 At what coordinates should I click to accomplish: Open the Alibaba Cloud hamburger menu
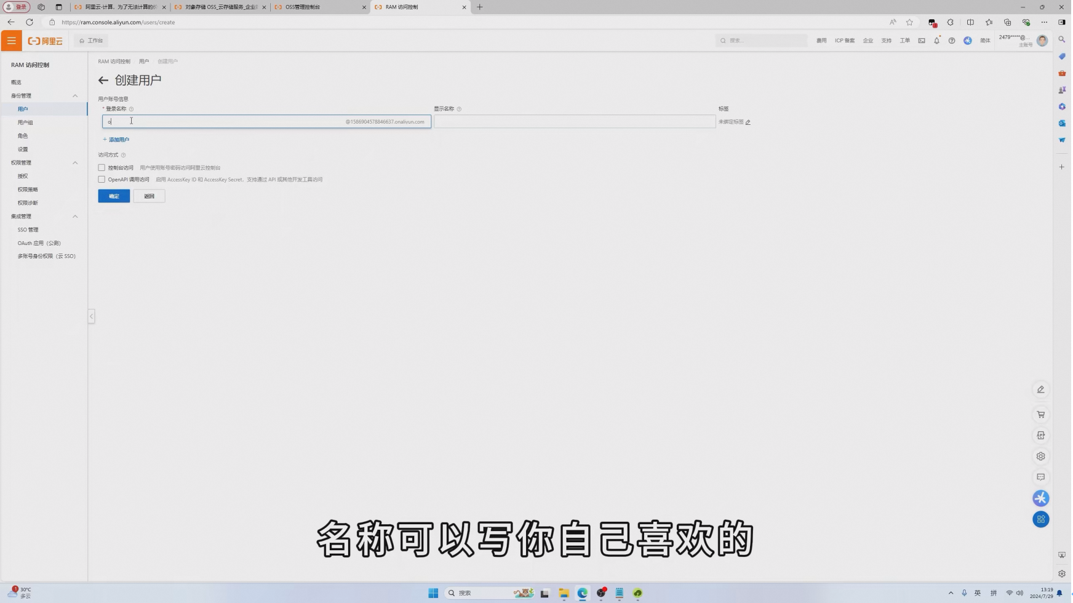coord(11,41)
